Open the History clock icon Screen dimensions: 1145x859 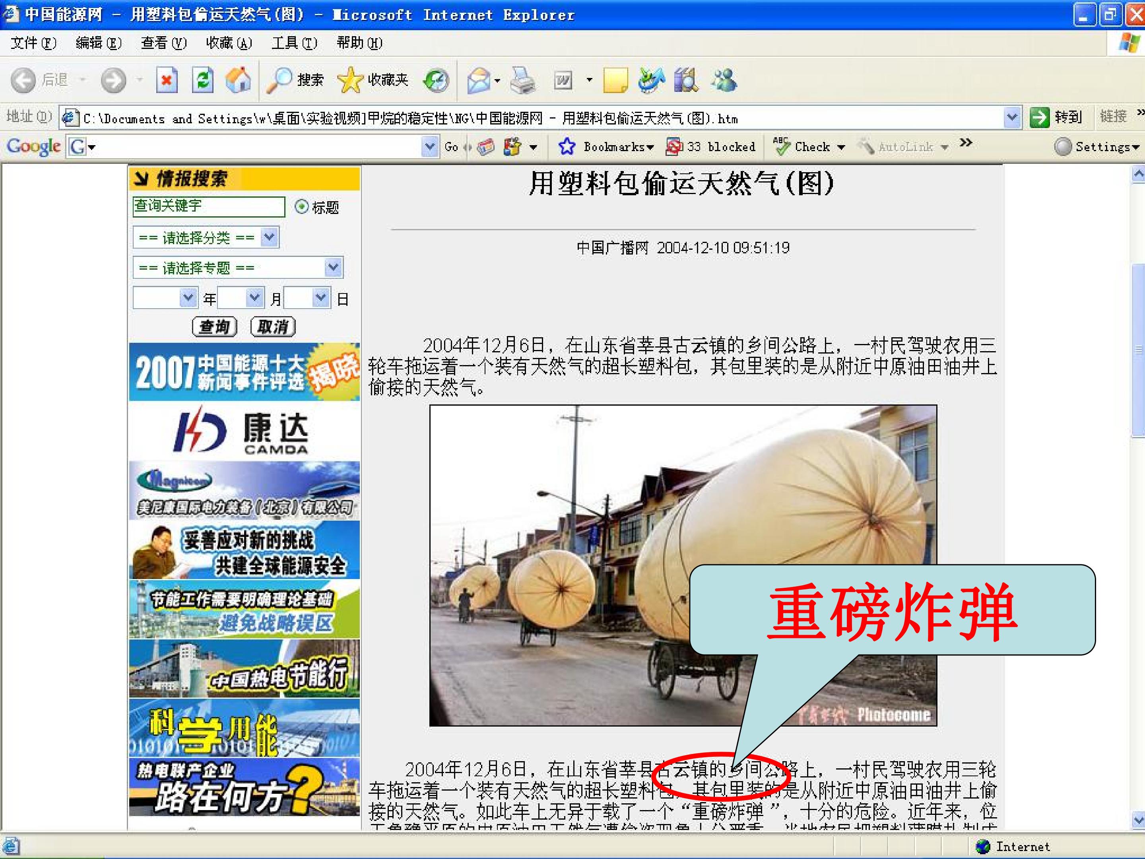[436, 80]
